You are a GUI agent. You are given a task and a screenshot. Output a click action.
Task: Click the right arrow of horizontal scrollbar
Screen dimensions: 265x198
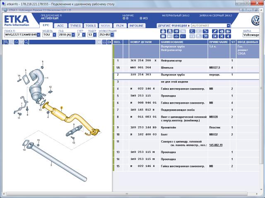(x=257, y=194)
